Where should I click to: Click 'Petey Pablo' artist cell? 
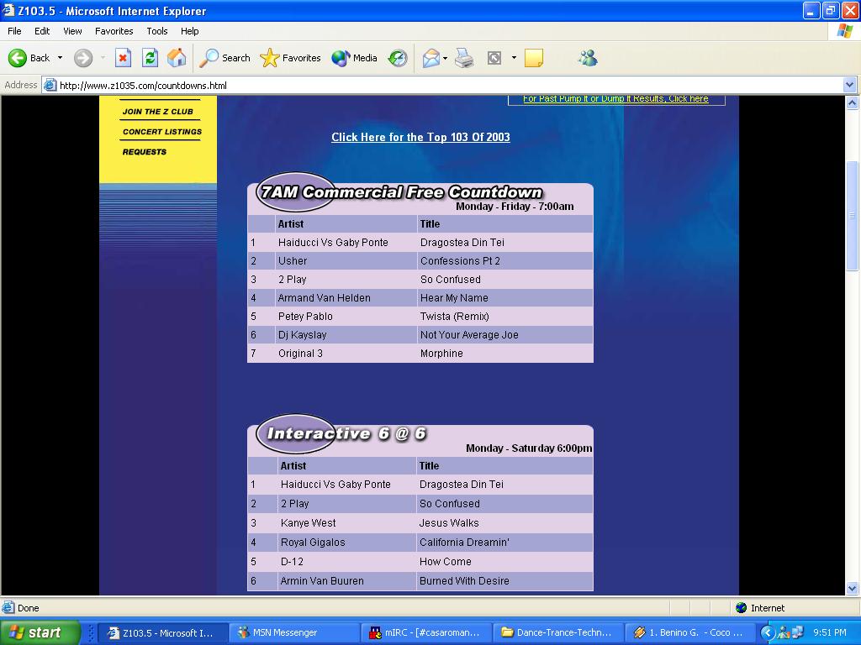[x=305, y=317]
